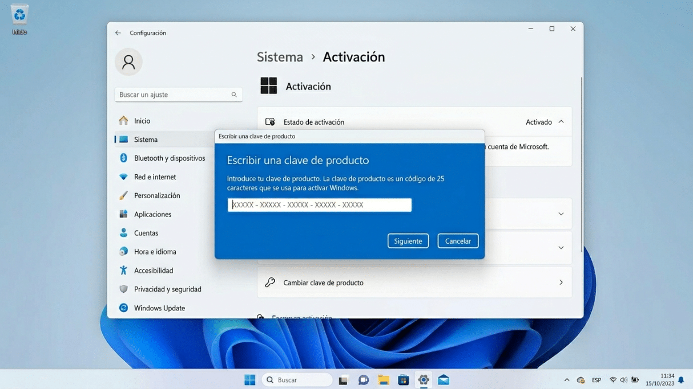Viewport: 693px width, 389px height.
Task: Collapse the Estado de activación section
Action: click(561, 122)
